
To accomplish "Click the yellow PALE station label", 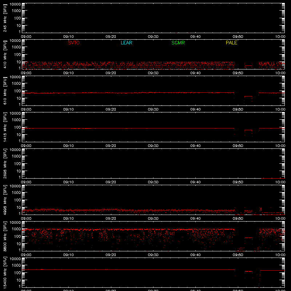I will tap(231, 43).
